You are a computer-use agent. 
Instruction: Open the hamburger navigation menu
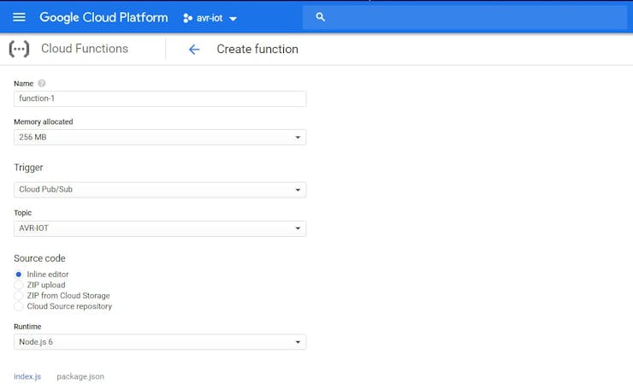pos(19,17)
